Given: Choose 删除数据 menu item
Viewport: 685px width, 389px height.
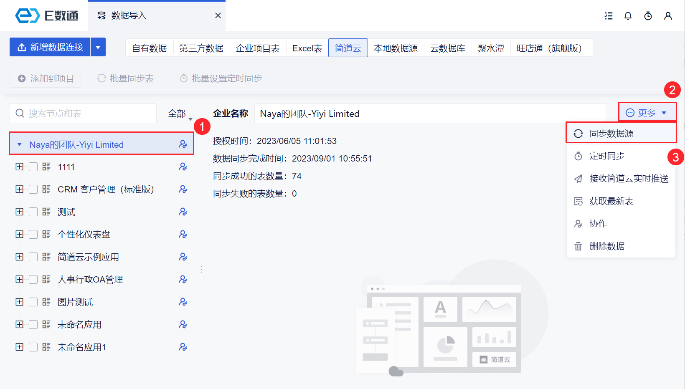Looking at the screenshot, I should (x=621, y=246).
